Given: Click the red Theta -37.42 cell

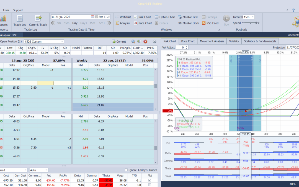Looking at the screenshot, I should (106, 180).
